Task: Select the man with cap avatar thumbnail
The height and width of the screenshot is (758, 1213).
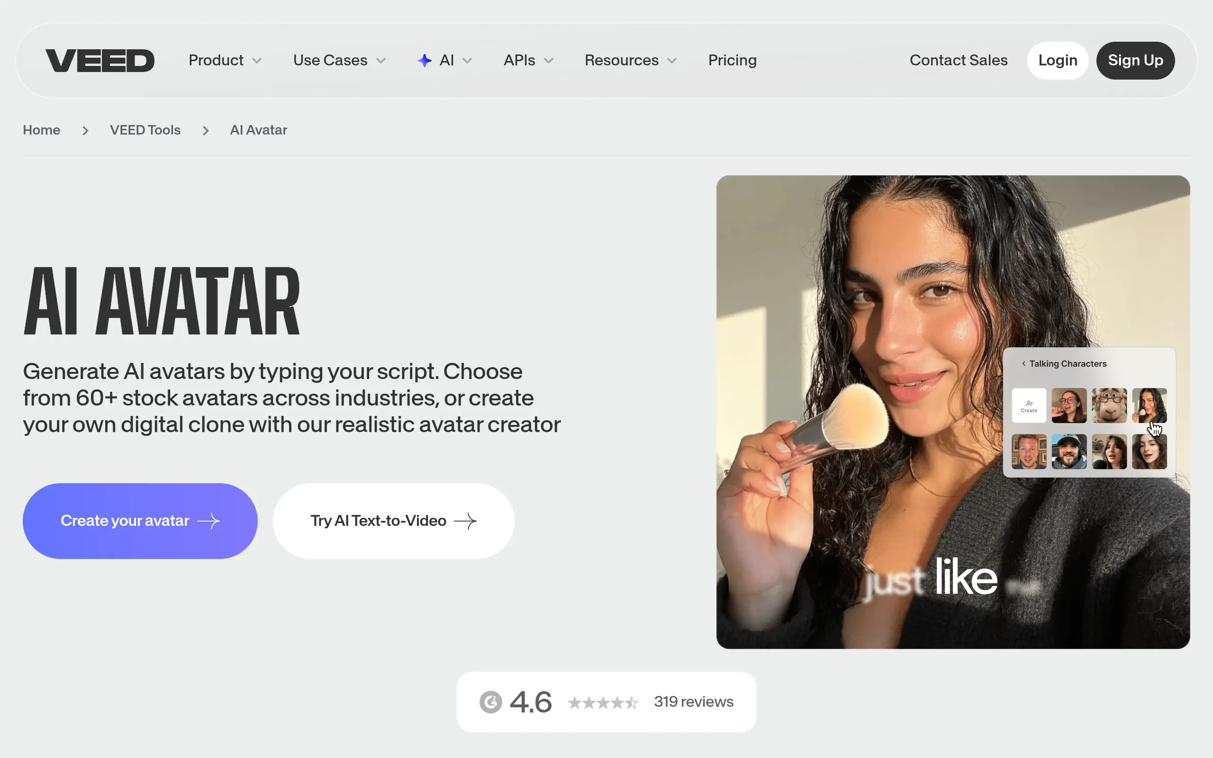Action: pos(1068,451)
